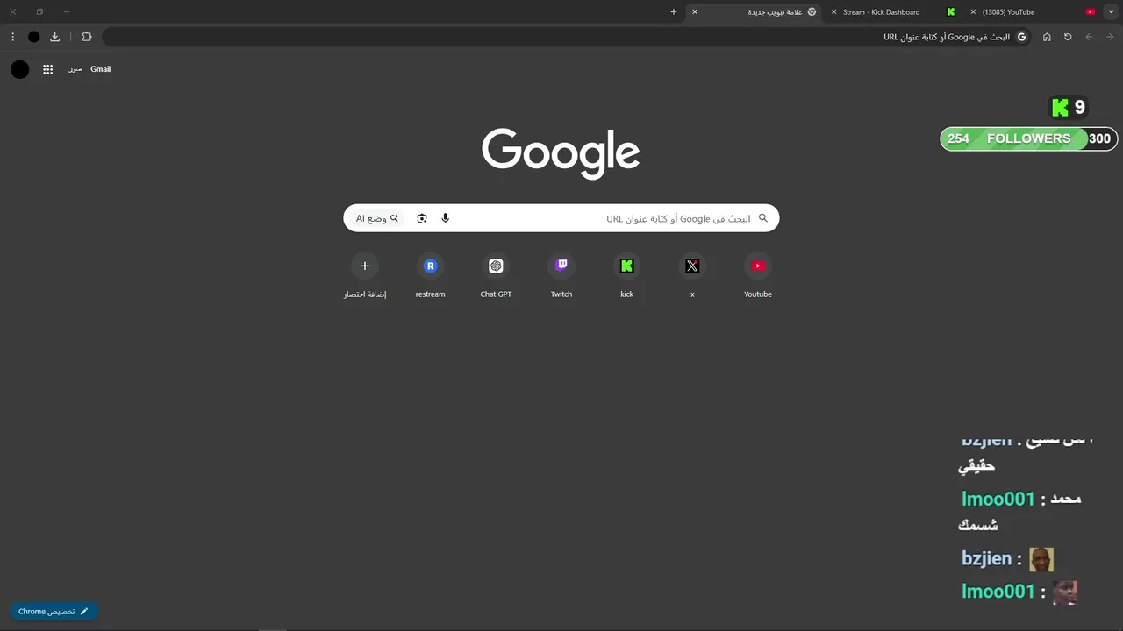Click the Google logo
This screenshot has width=1123, height=631.
pos(561,153)
